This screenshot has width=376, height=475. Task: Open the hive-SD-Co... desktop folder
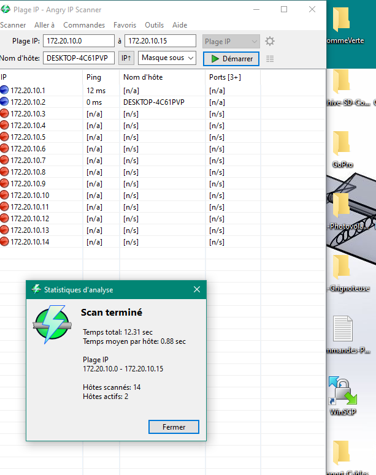[x=349, y=88]
